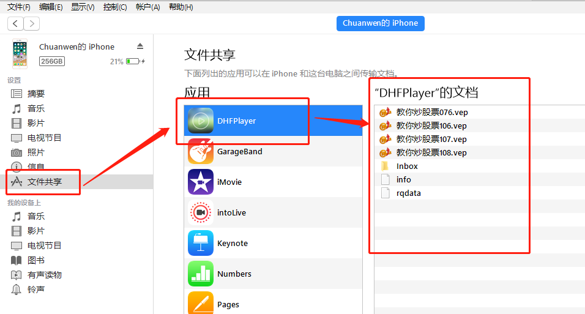The image size is (585, 314).
Task: Click film strip icon under 设置
Action: (17, 123)
